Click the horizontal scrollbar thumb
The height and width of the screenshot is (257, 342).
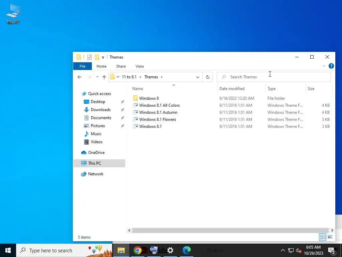(230, 230)
